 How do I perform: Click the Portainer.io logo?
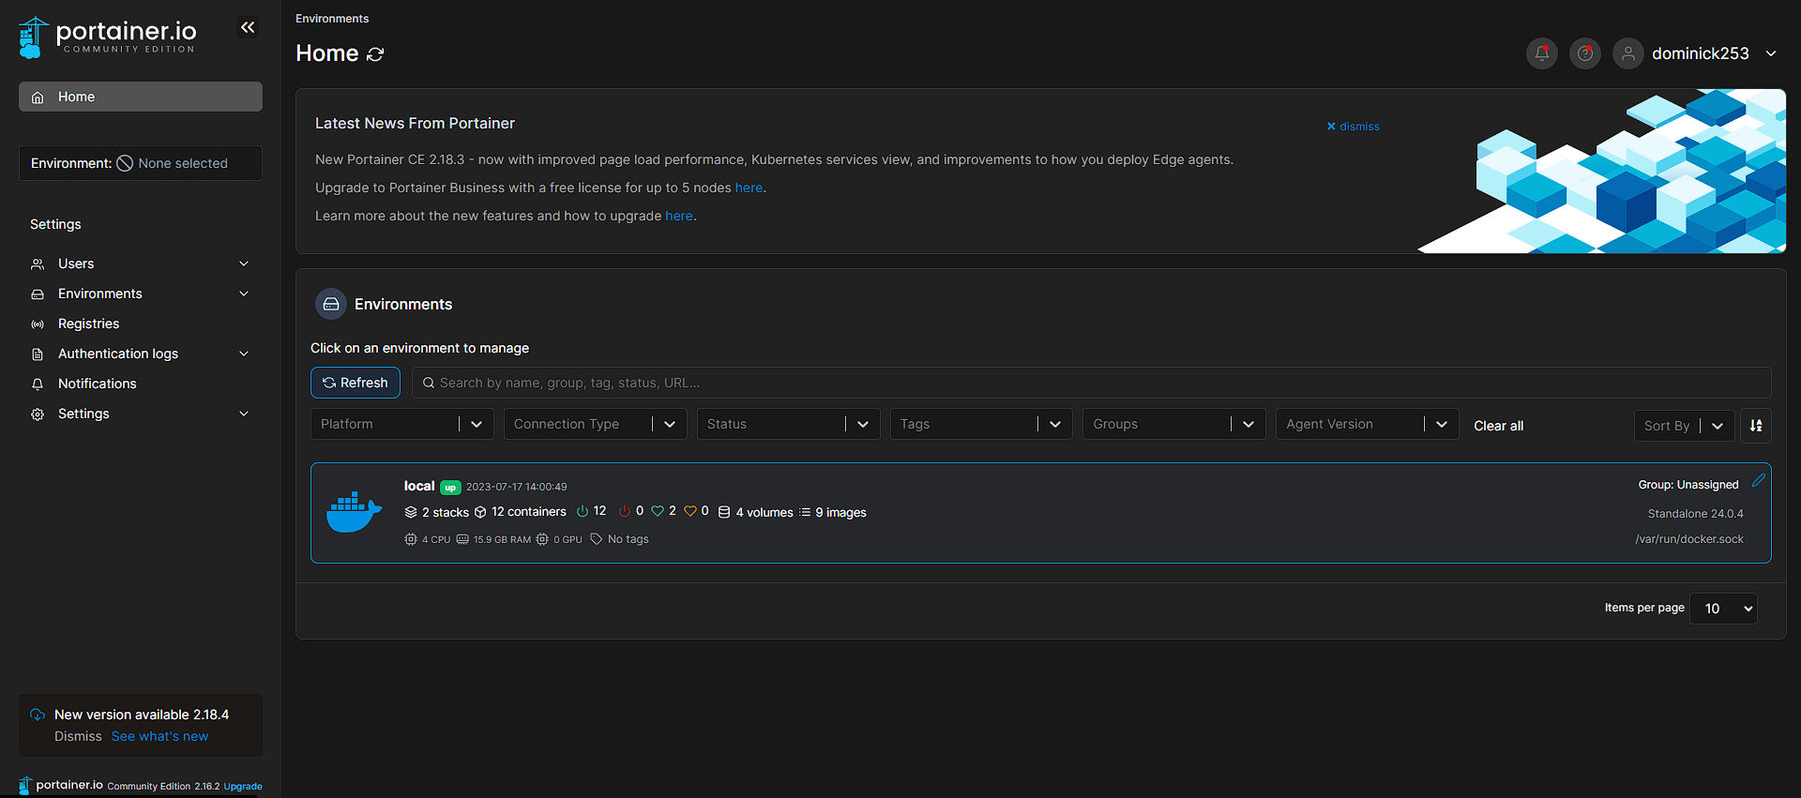click(107, 38)
